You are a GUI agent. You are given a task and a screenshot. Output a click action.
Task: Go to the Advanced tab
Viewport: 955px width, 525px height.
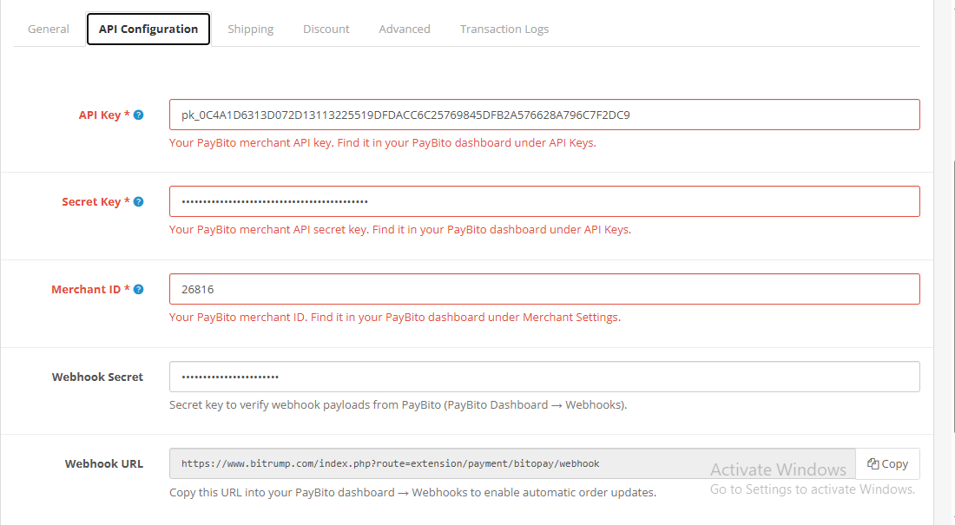(x=405, y=29)
